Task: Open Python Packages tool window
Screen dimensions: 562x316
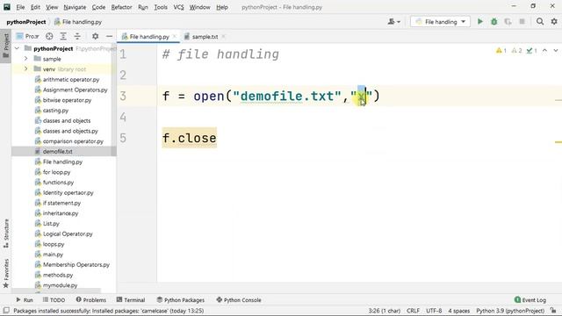Action: pyautogui.click(x=181, y=300)
